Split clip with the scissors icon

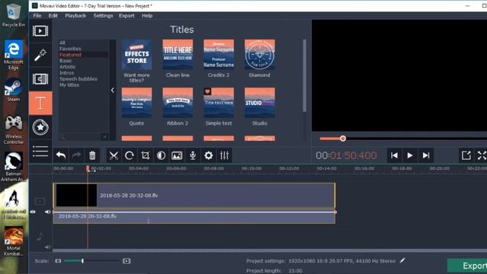coord(113,155)
